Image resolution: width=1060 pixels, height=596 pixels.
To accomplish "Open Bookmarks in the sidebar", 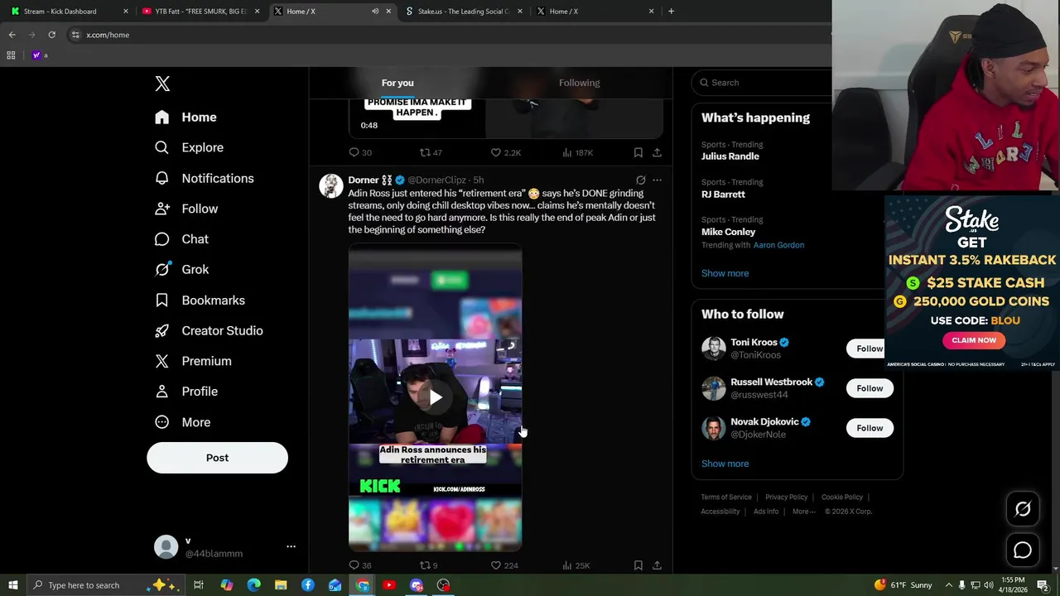I will (200, 300).
